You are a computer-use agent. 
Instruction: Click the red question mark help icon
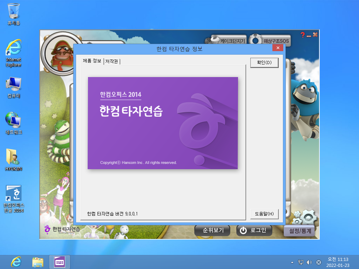tap(303, 35)
